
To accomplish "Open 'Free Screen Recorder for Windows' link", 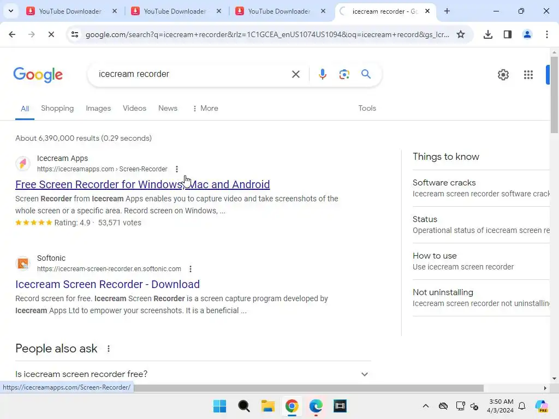I will 142,184.
